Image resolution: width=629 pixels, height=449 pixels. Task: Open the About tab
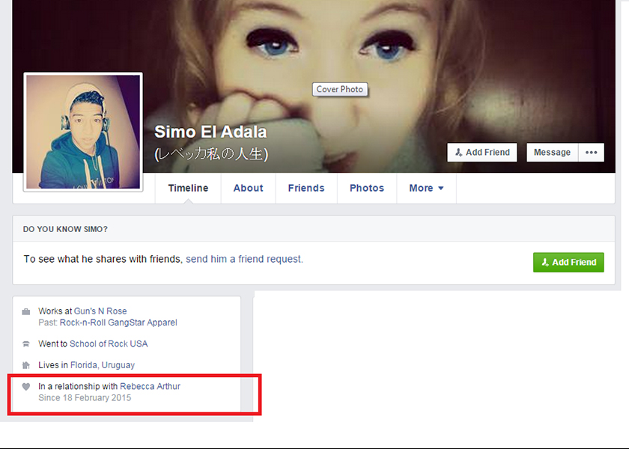[x=248, y=189]
